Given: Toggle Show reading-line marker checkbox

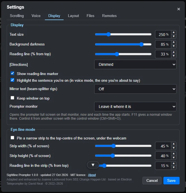Looking at the screenshot, I should 13,73.
